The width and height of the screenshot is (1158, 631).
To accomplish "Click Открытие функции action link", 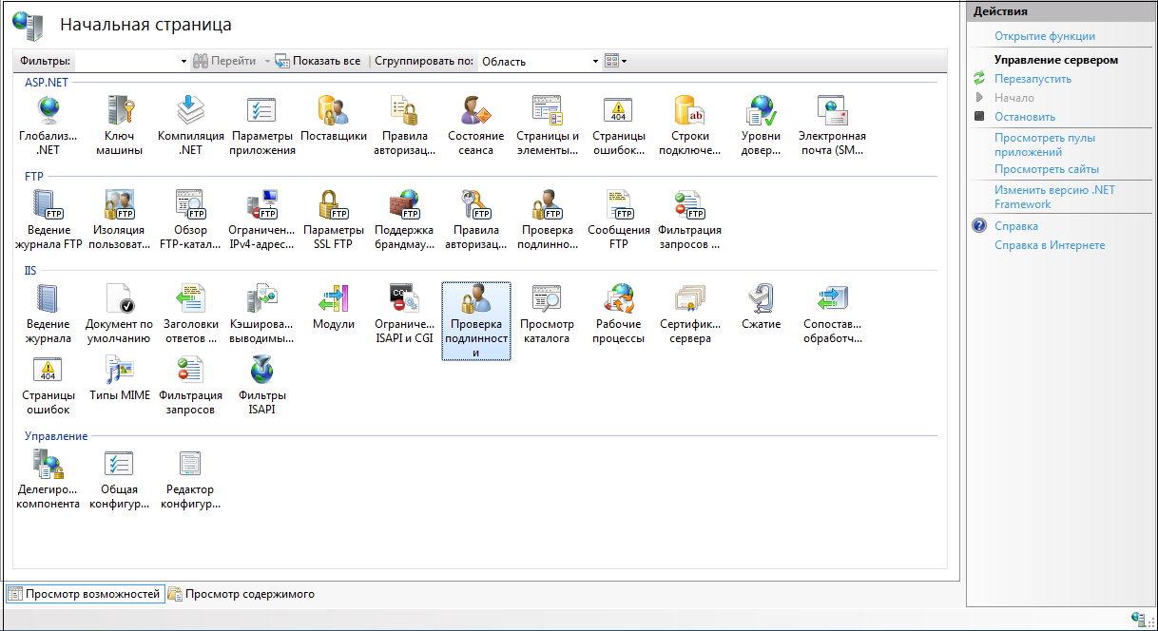I will [1045, 36].
